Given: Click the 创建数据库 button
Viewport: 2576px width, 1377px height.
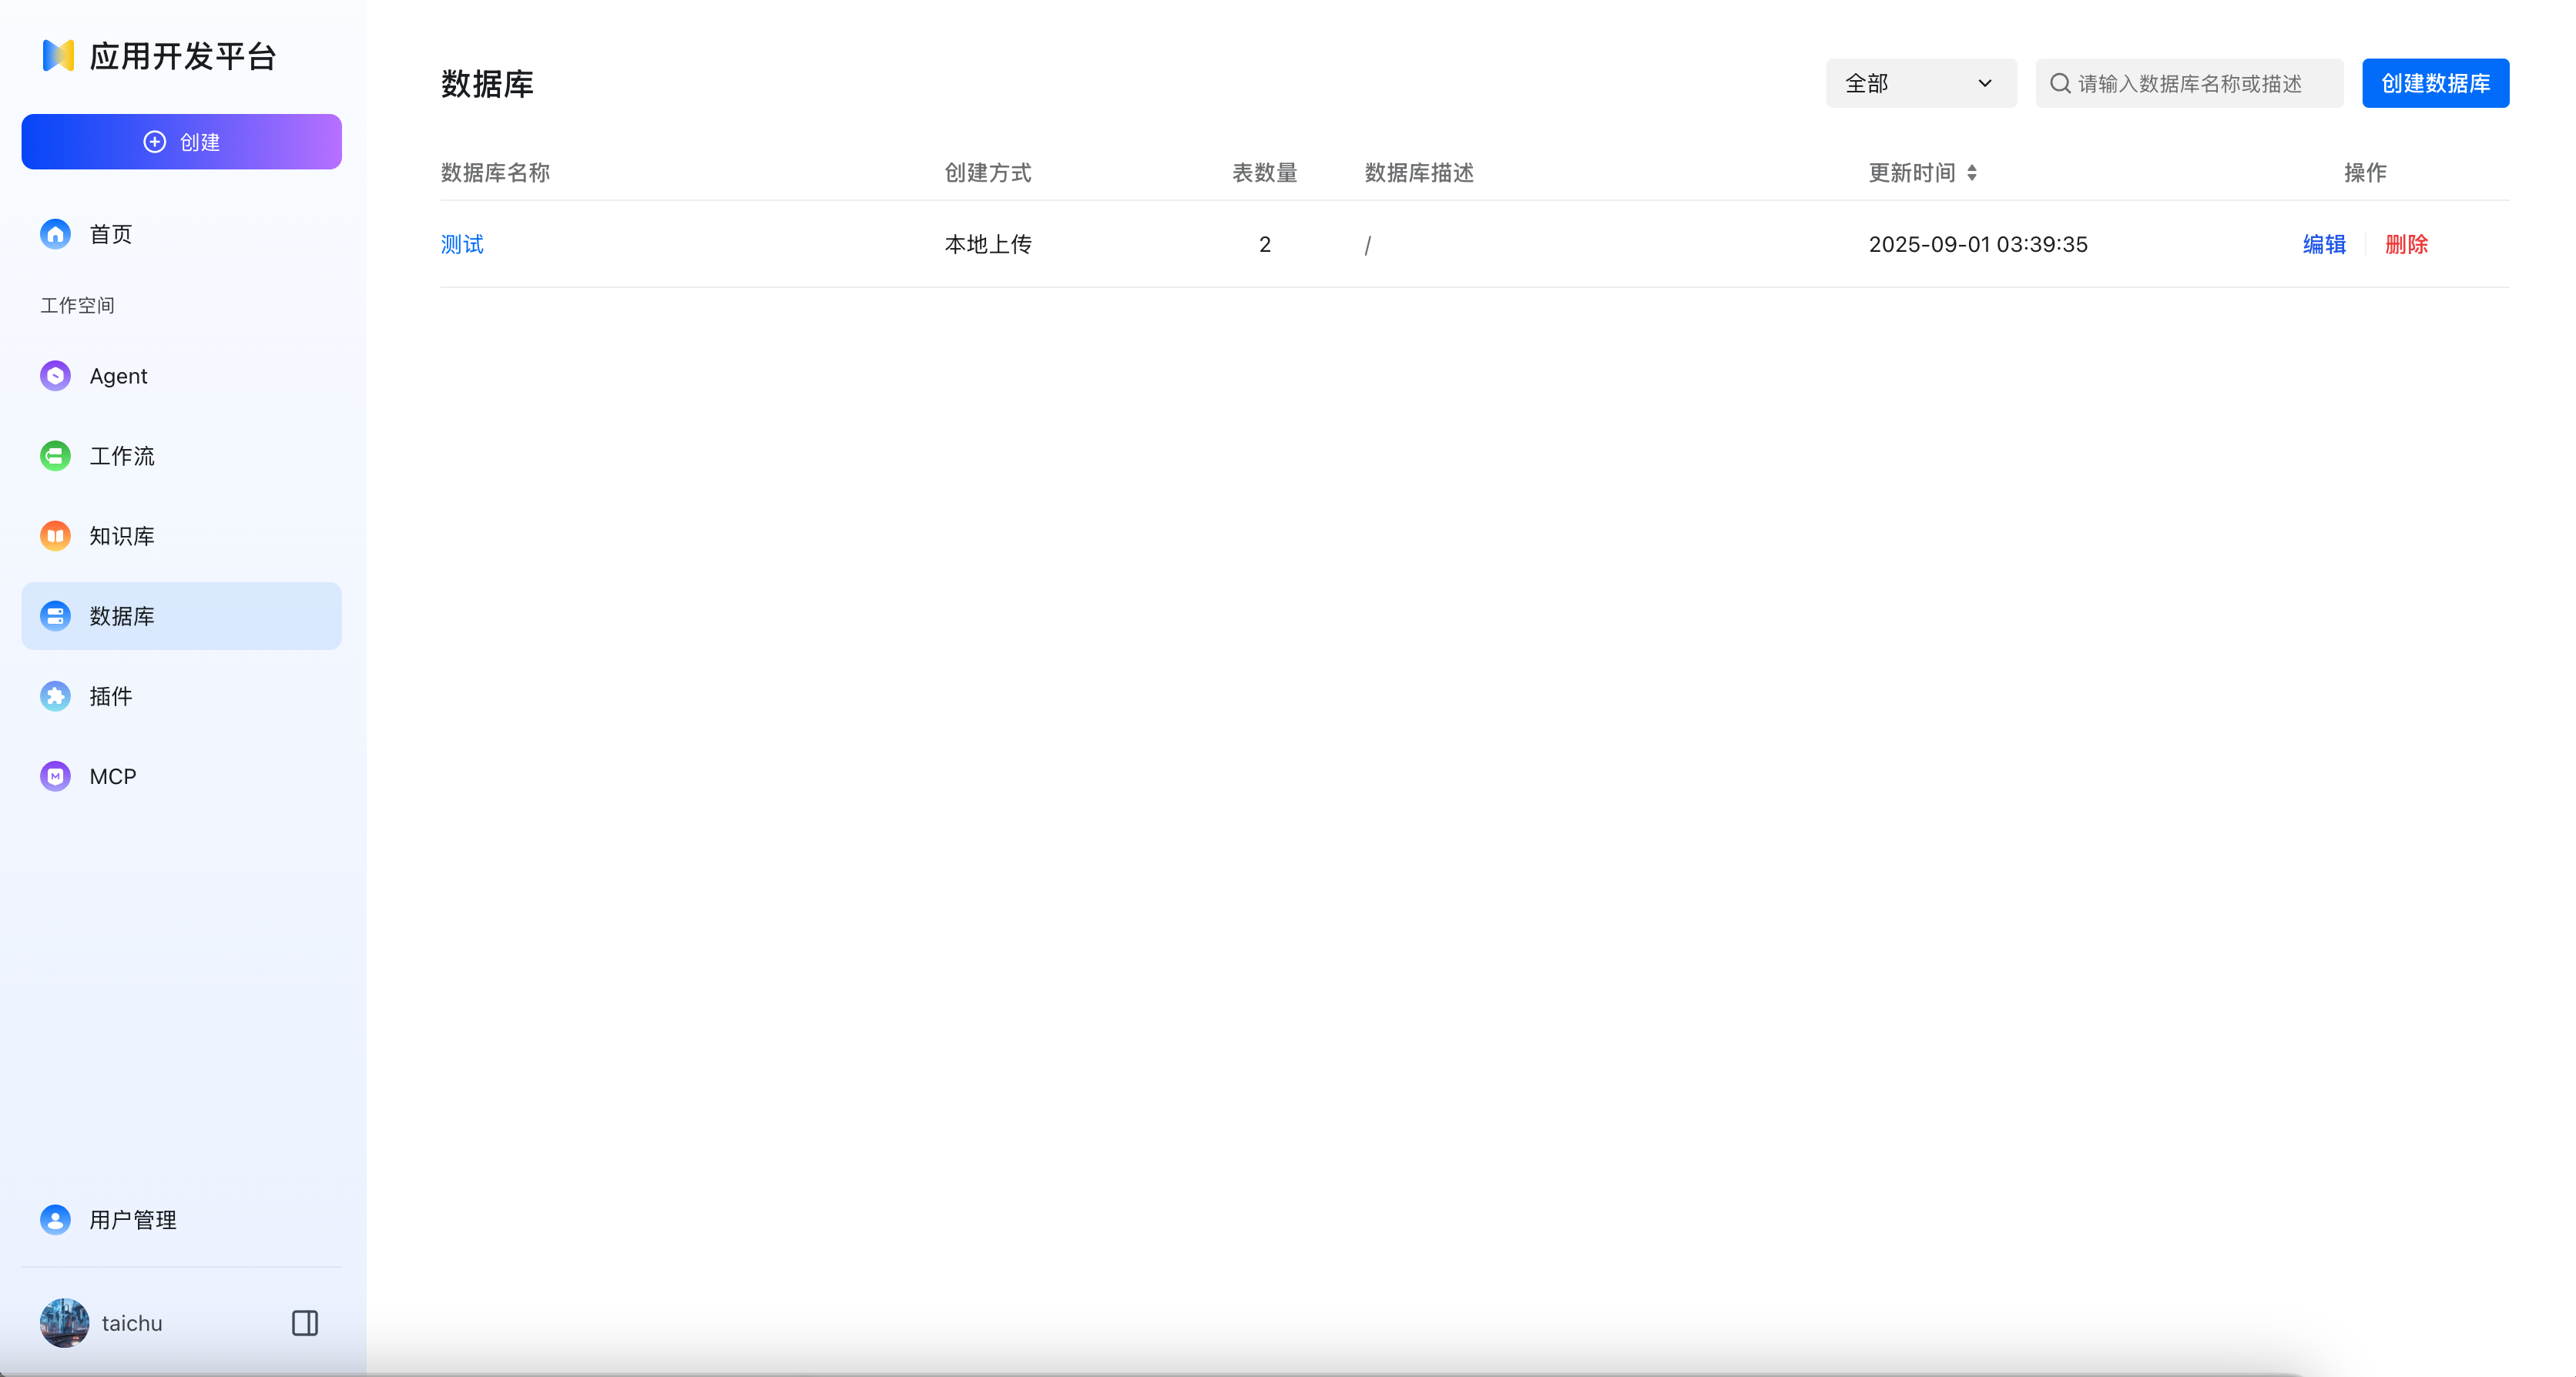Looking at the screenshot, I should coord(2435,83).
